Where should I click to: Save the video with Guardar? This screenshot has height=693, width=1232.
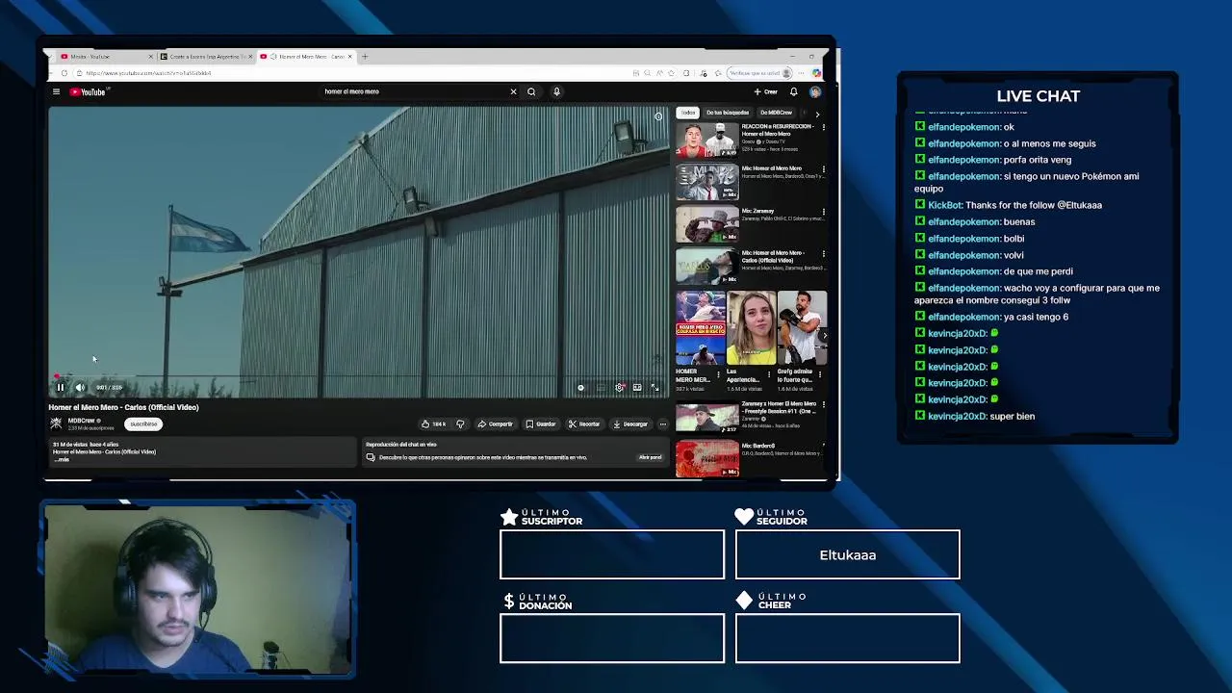(x=540, y=423)
